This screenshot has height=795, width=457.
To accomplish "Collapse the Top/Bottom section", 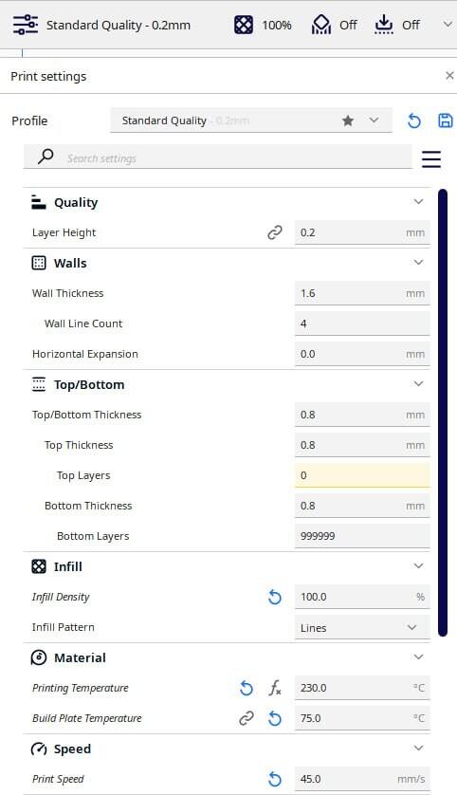I will pyautogui.click(x=418, y=384).
